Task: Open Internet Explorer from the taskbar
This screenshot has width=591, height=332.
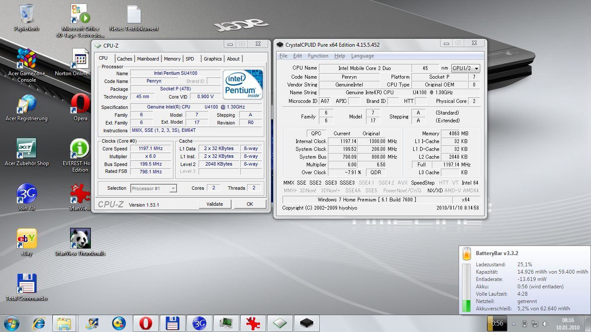Action: [39, 323]
